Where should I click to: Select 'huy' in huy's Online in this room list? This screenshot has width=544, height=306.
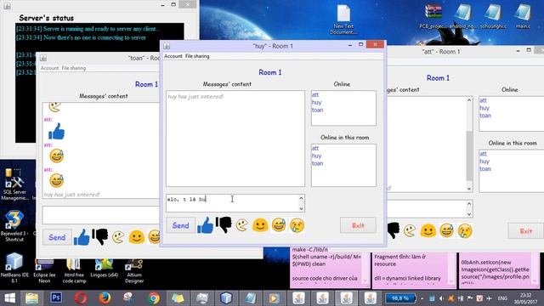[316, 156]
